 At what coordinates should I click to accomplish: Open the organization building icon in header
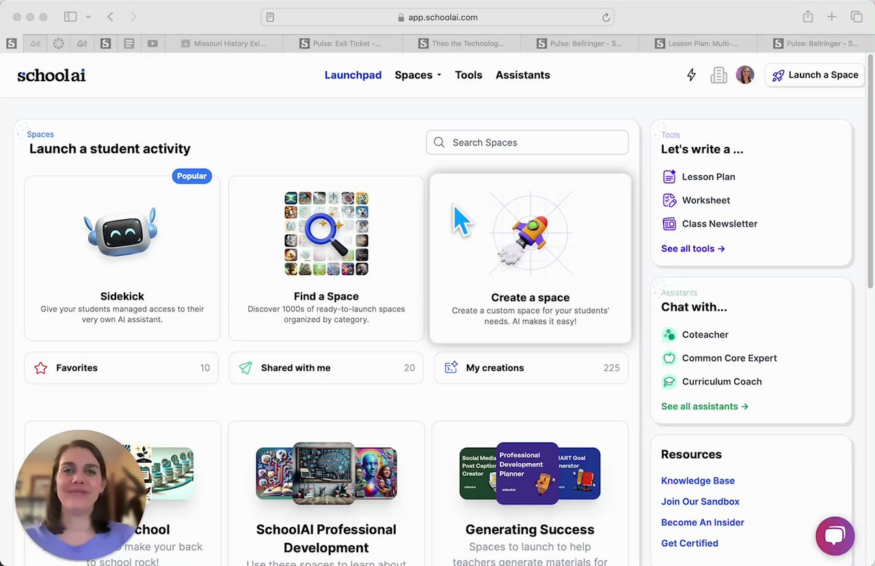(x=718, y=75)
